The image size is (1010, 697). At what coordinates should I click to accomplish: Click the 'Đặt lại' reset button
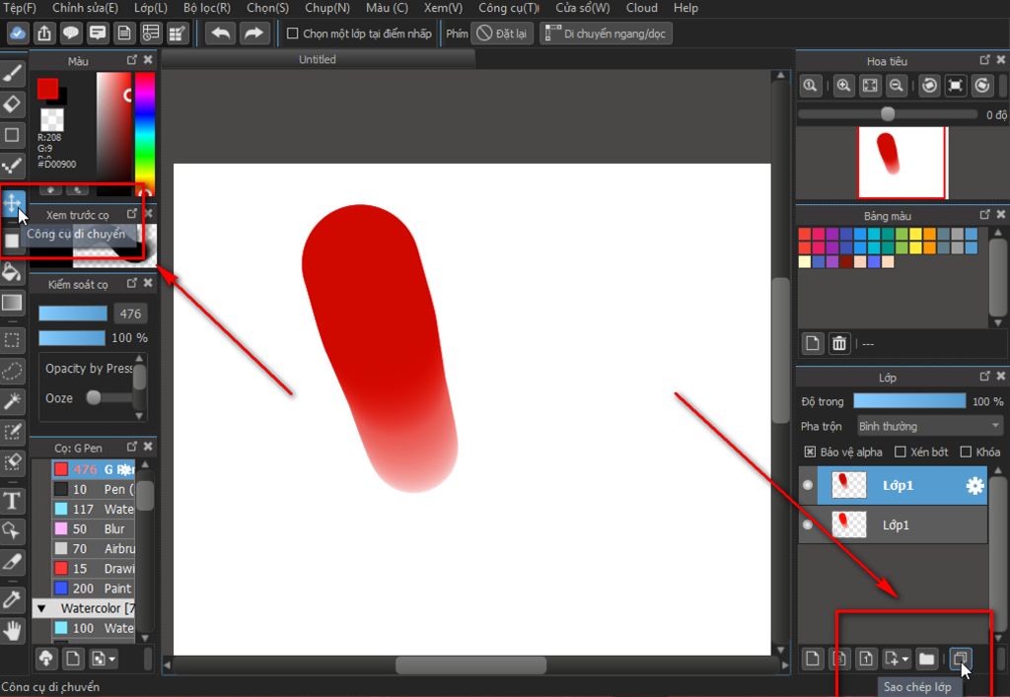502,34
